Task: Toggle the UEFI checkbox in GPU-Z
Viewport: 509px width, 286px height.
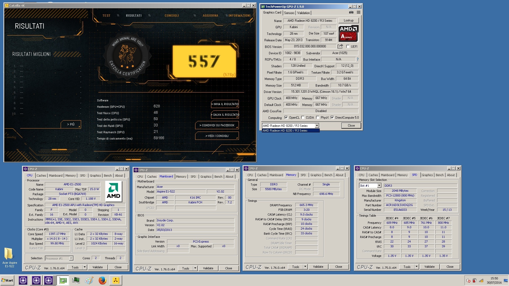Action: [348, 46]
